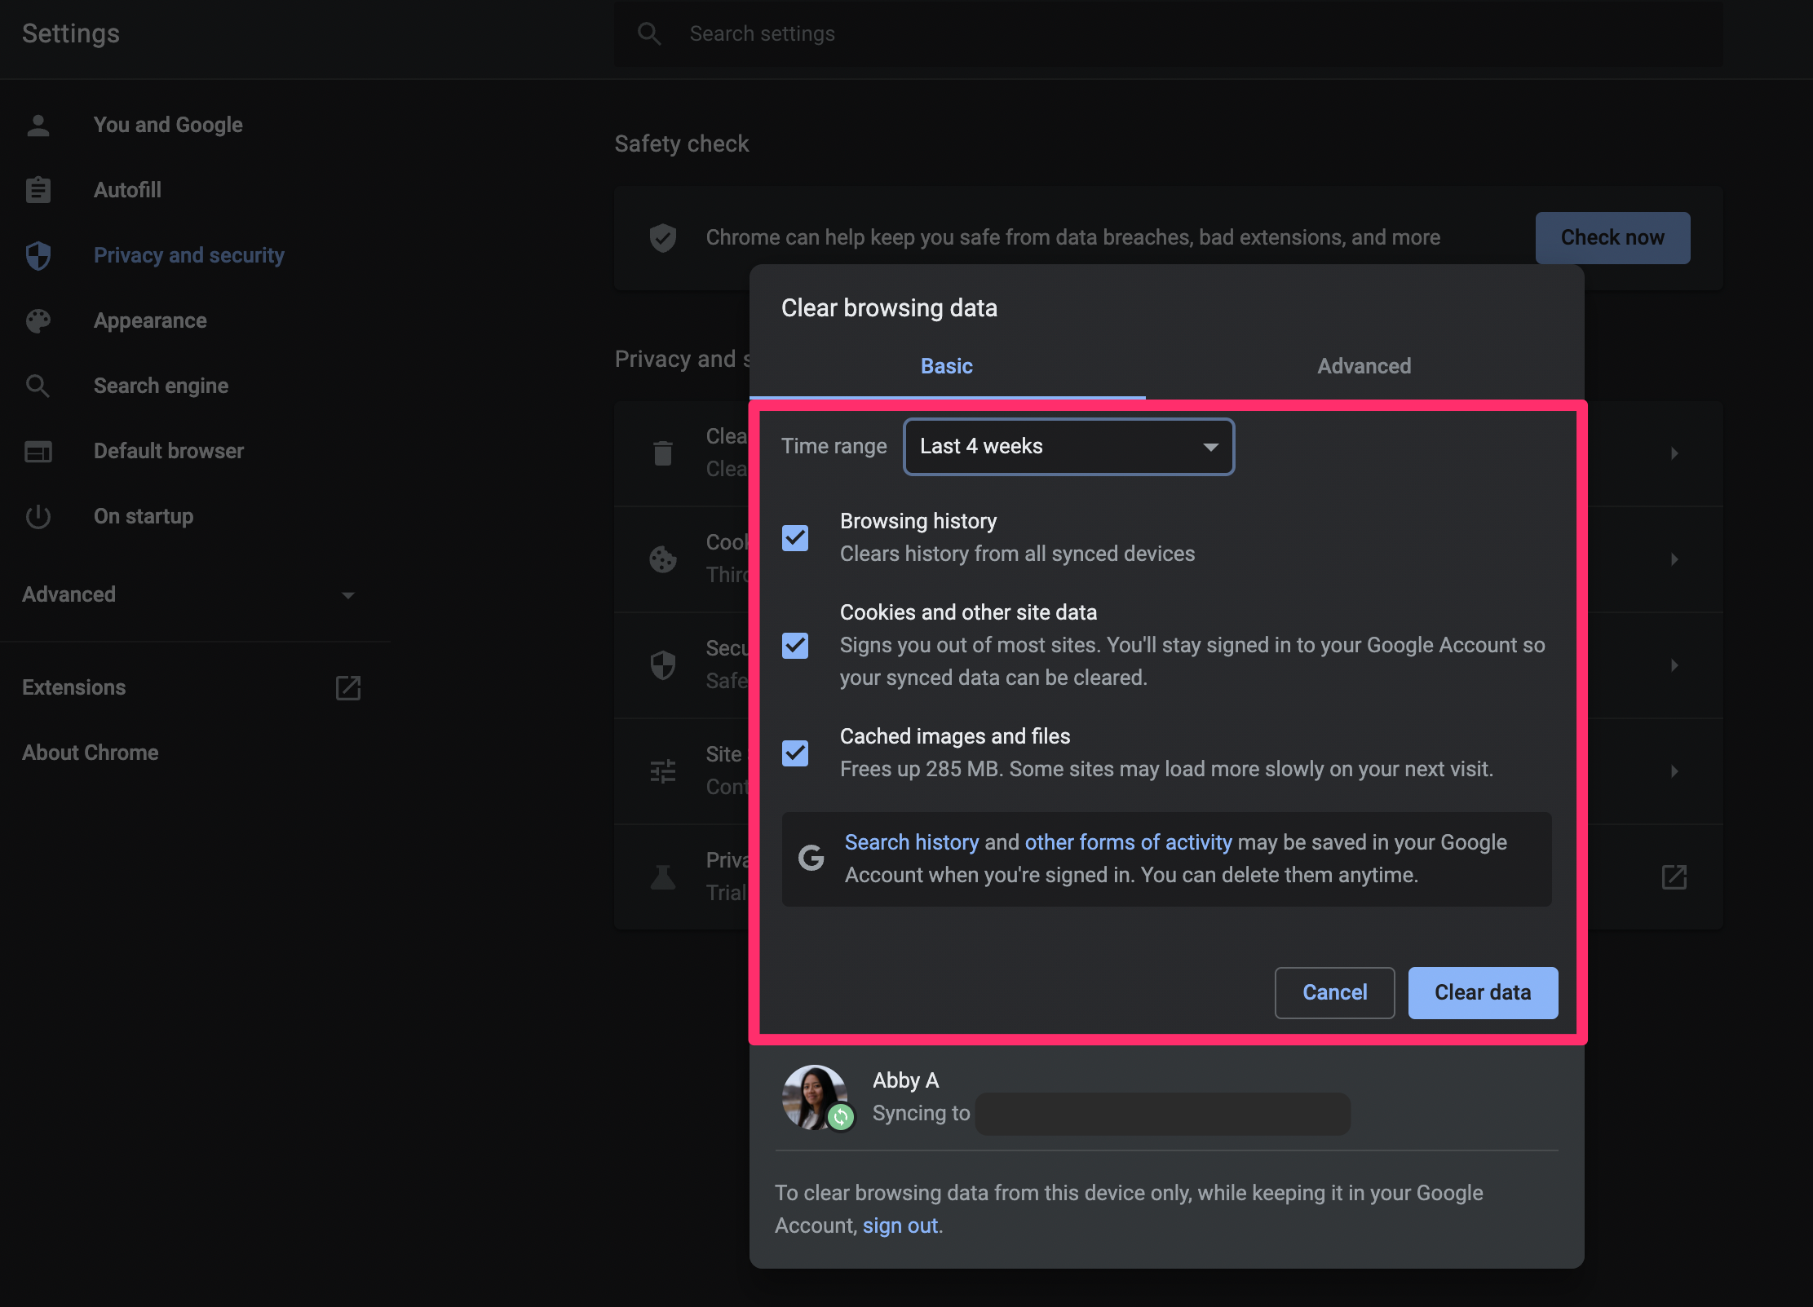Click the Check now safety check button
The image size is (1813, 1307).
point(1612,236)
